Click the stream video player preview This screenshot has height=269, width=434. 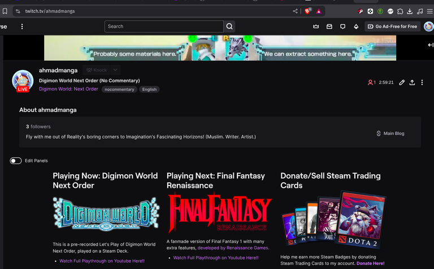220,48
